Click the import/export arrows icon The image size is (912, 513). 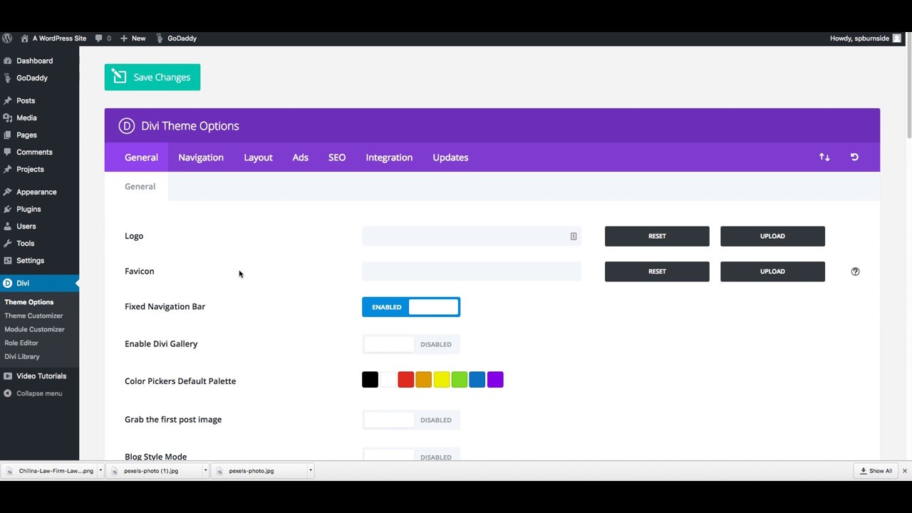pos(824,157)
